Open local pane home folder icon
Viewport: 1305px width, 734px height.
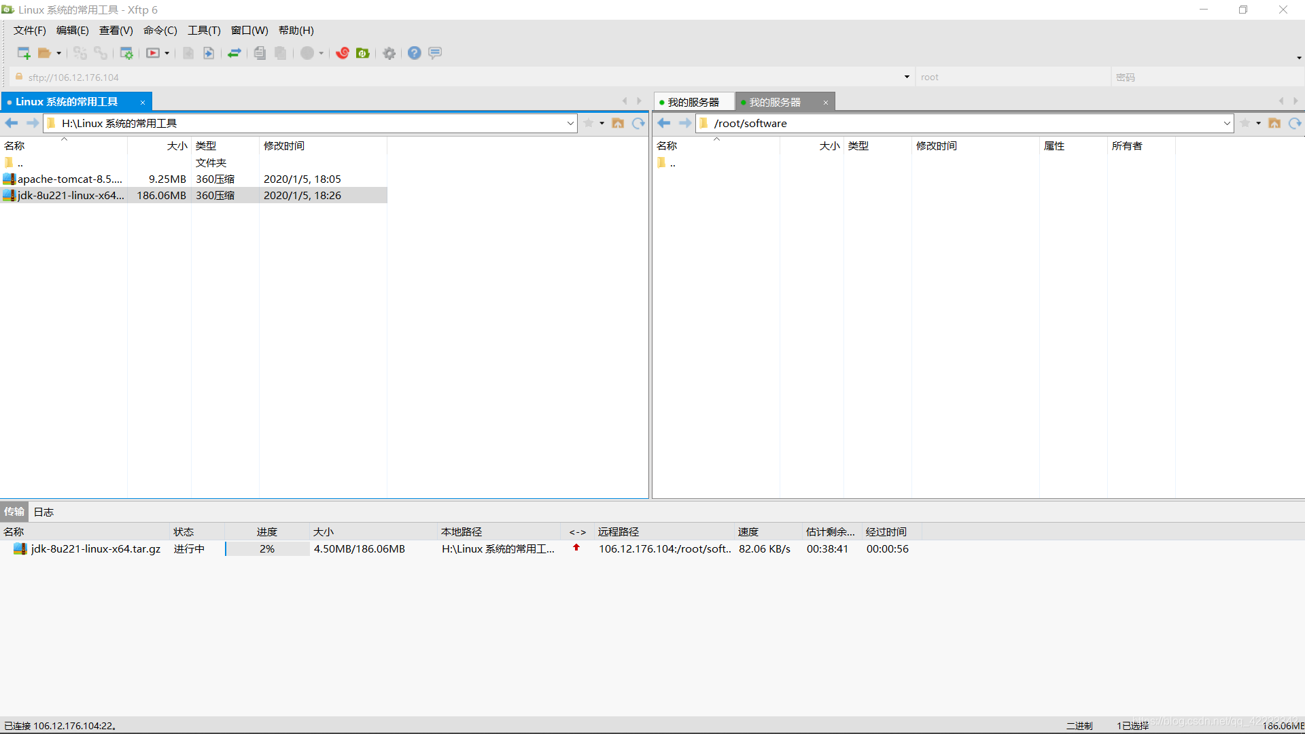tap(618, 123)
